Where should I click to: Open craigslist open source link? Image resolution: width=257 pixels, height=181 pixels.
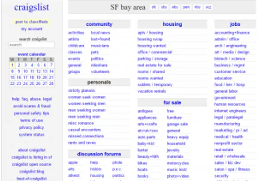coord(32,164)
